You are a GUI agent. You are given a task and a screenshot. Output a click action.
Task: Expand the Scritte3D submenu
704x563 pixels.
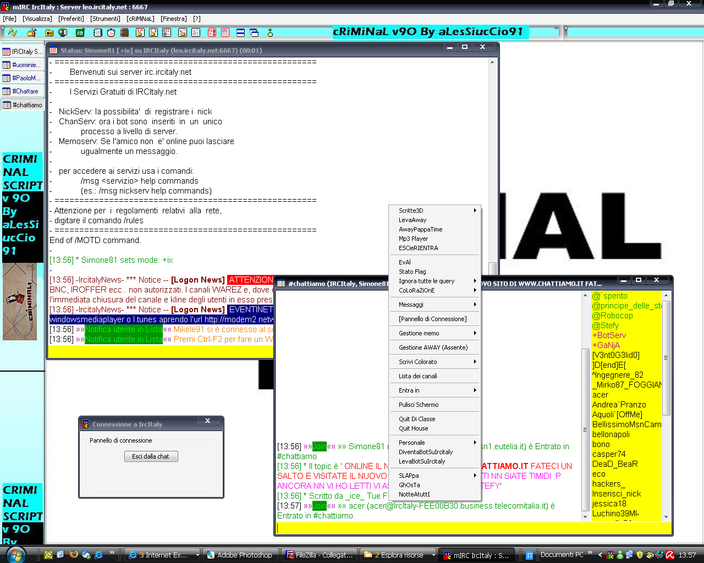coord(435,211)
